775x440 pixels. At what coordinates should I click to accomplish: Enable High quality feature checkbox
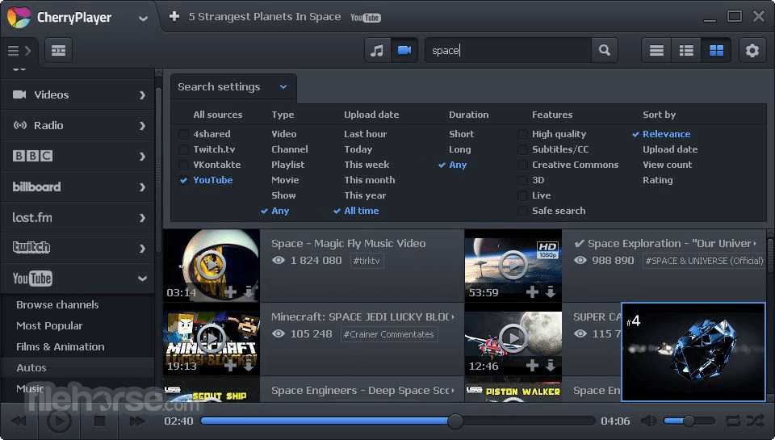pyautogui.click(x=522, y=134)
